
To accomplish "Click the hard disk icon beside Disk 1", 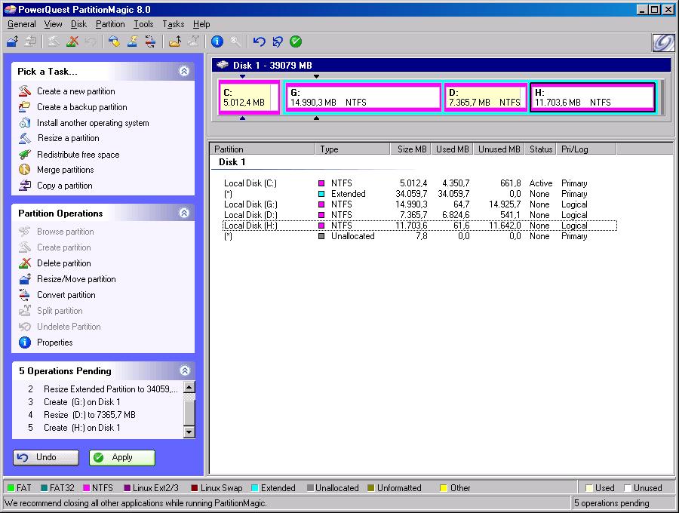I will 223,65.
